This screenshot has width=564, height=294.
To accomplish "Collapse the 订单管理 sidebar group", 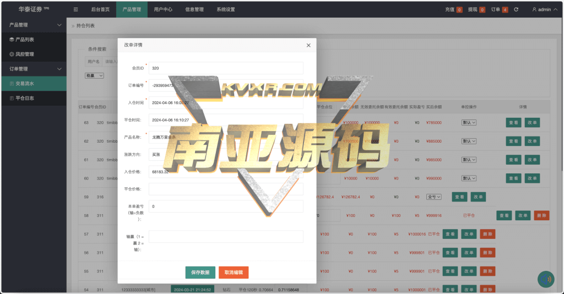I will point(34,69).
